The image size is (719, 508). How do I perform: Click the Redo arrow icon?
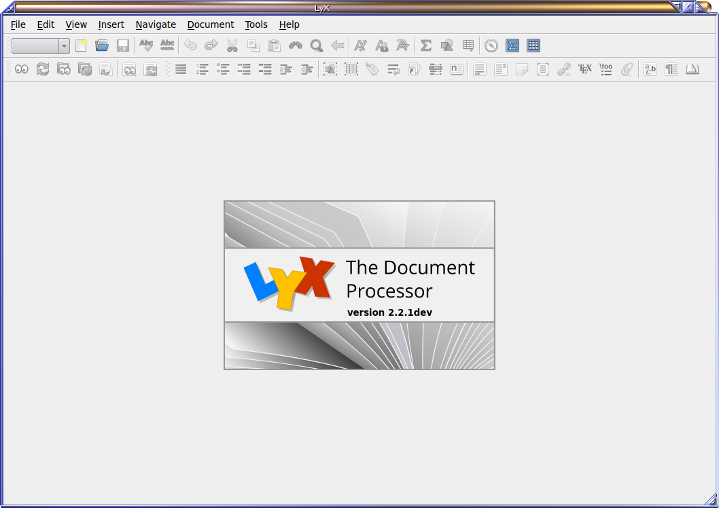coord(211,46)
